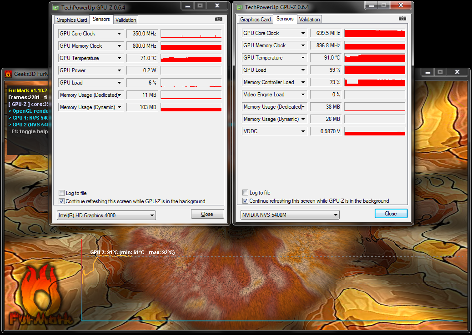Switch to Graphics Card tab in Intel GPU-Z window
Image resolution: width=472 pixels, height=335 pixels.
[x=72, y=20]
